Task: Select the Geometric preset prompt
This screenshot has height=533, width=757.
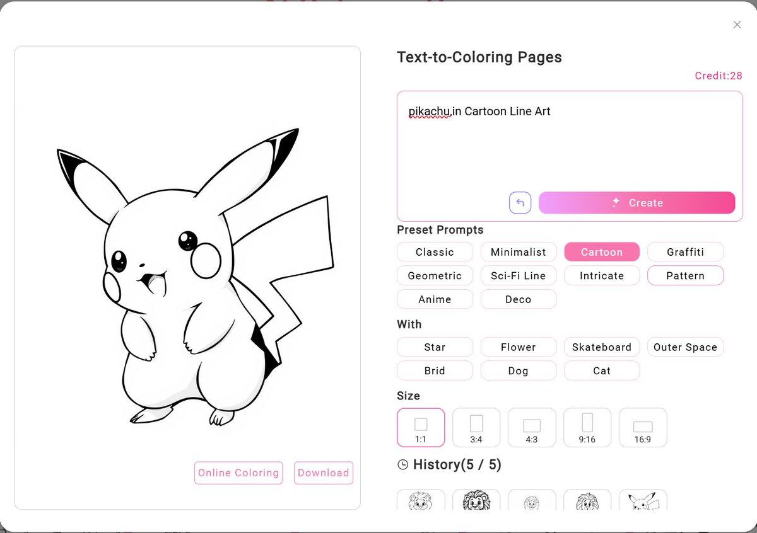Action: click(x=435, y=276)
